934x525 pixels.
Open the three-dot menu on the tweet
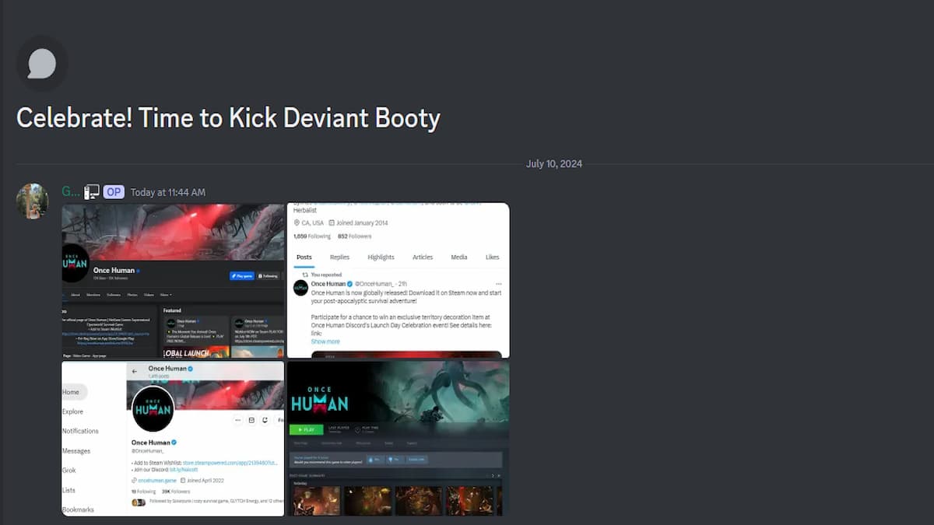click(499, 284)
